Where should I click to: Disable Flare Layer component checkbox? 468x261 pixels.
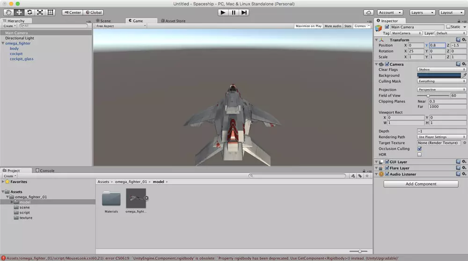[x=387, y=168]
